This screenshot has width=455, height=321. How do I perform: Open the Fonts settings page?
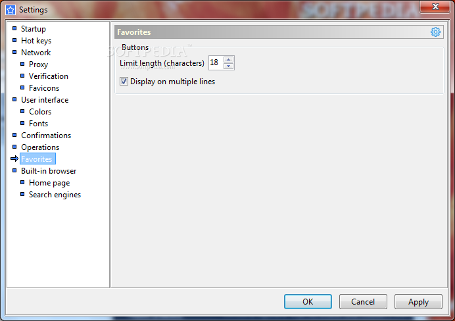(x=38, y=124)
